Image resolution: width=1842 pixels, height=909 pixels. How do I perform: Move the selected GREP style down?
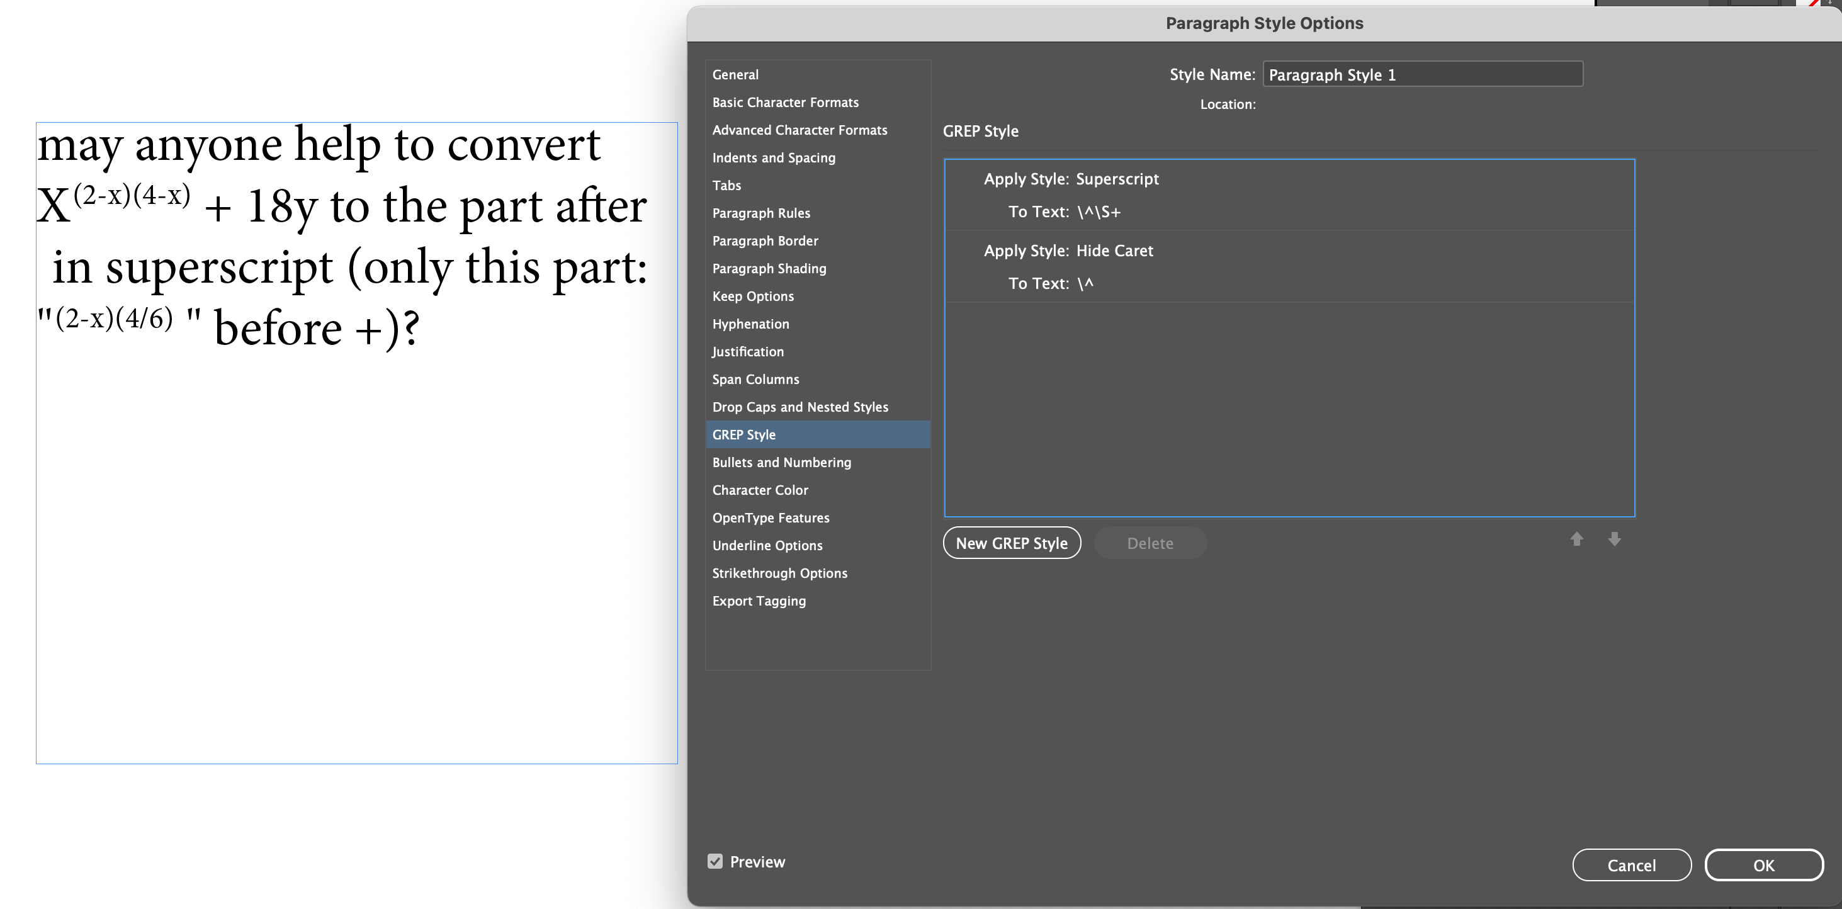[x=1615, y=539]
